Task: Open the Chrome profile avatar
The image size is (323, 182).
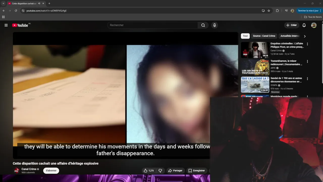Action: (292, 11)
